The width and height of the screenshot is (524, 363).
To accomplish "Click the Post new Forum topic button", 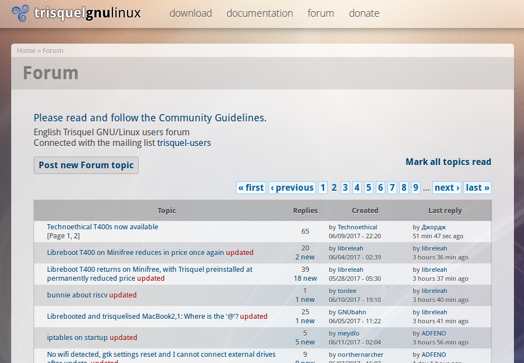I will pyautogui.click(x=86, y=165).
